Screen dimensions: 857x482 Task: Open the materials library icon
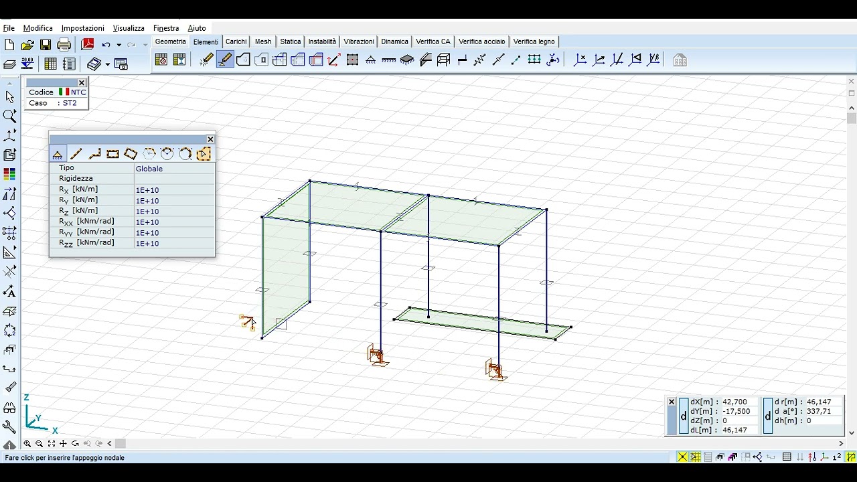coord(161,60)
